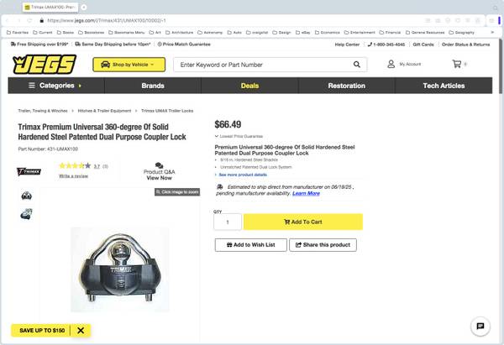504x345 pixels.
Task: Click the search magnifier icon
Action: pyautogui.click(x=357, y=65)
